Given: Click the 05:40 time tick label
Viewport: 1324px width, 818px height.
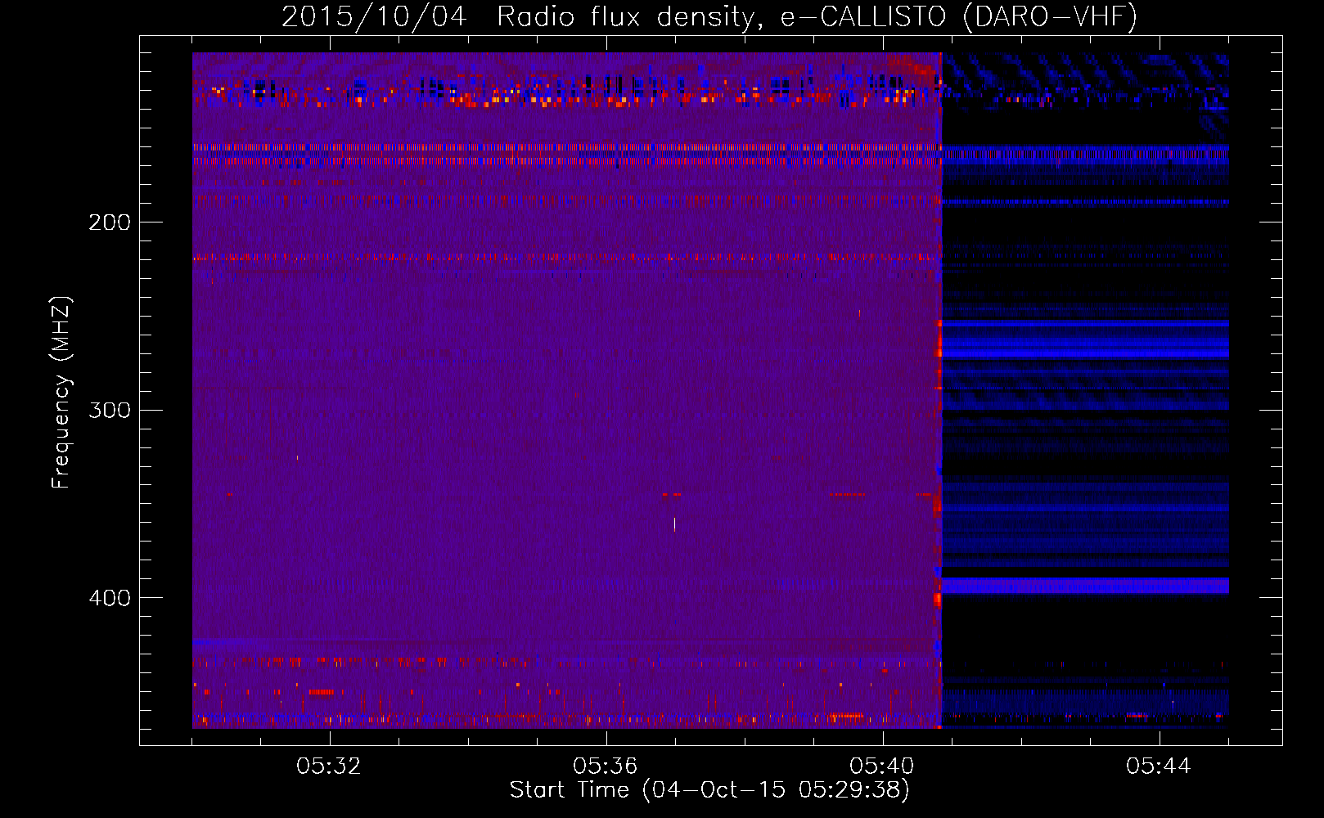Looking at the screenshot, I should pyautogui.click(x=882, y=766).
